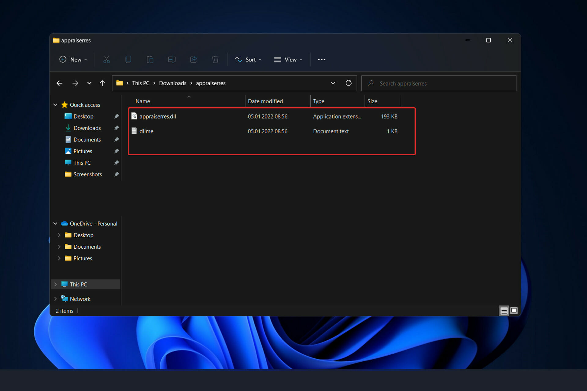Refresh the folder view
The height and width of the screenshot is (391, 587).
349,83
